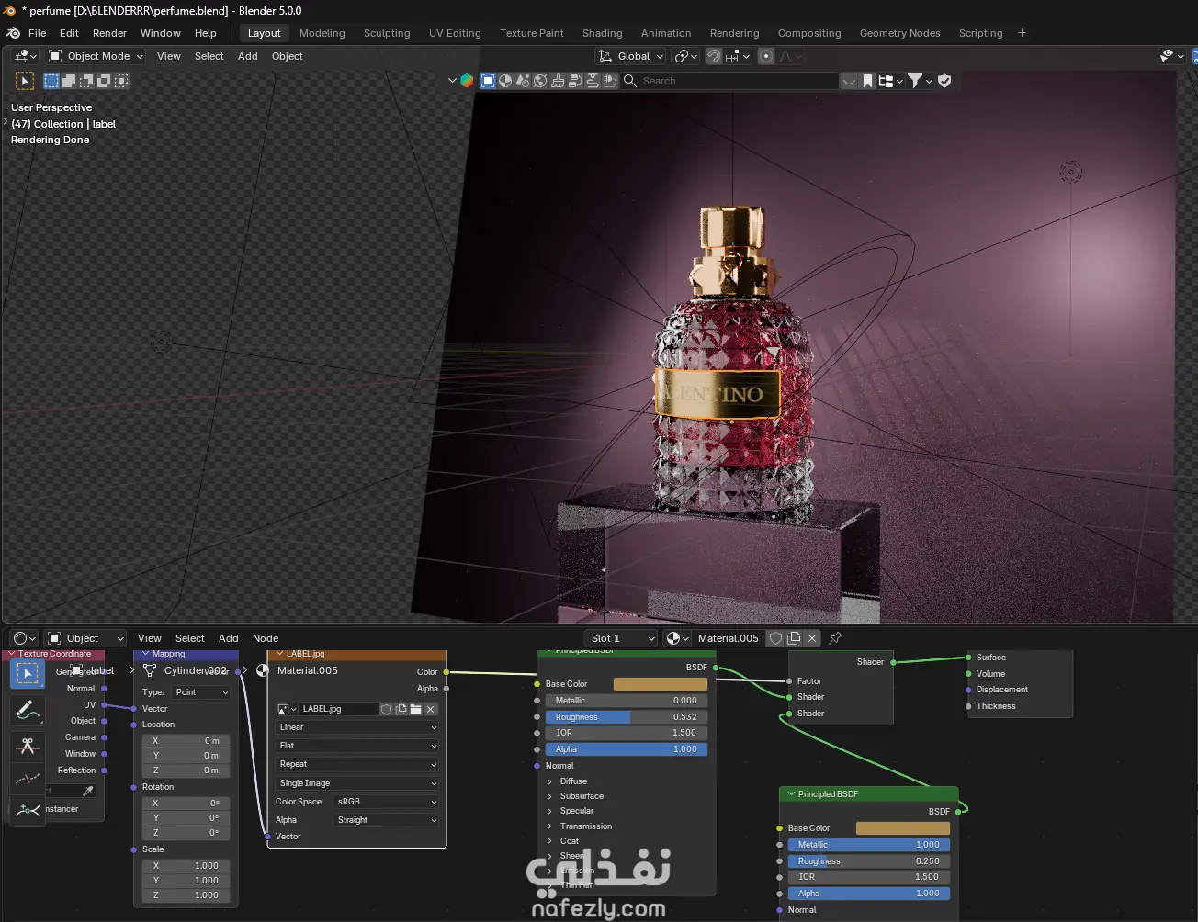This screenshot has height=922, width=1198.
Task: Expand the Coat section
Action: click(x=550, y=841)
